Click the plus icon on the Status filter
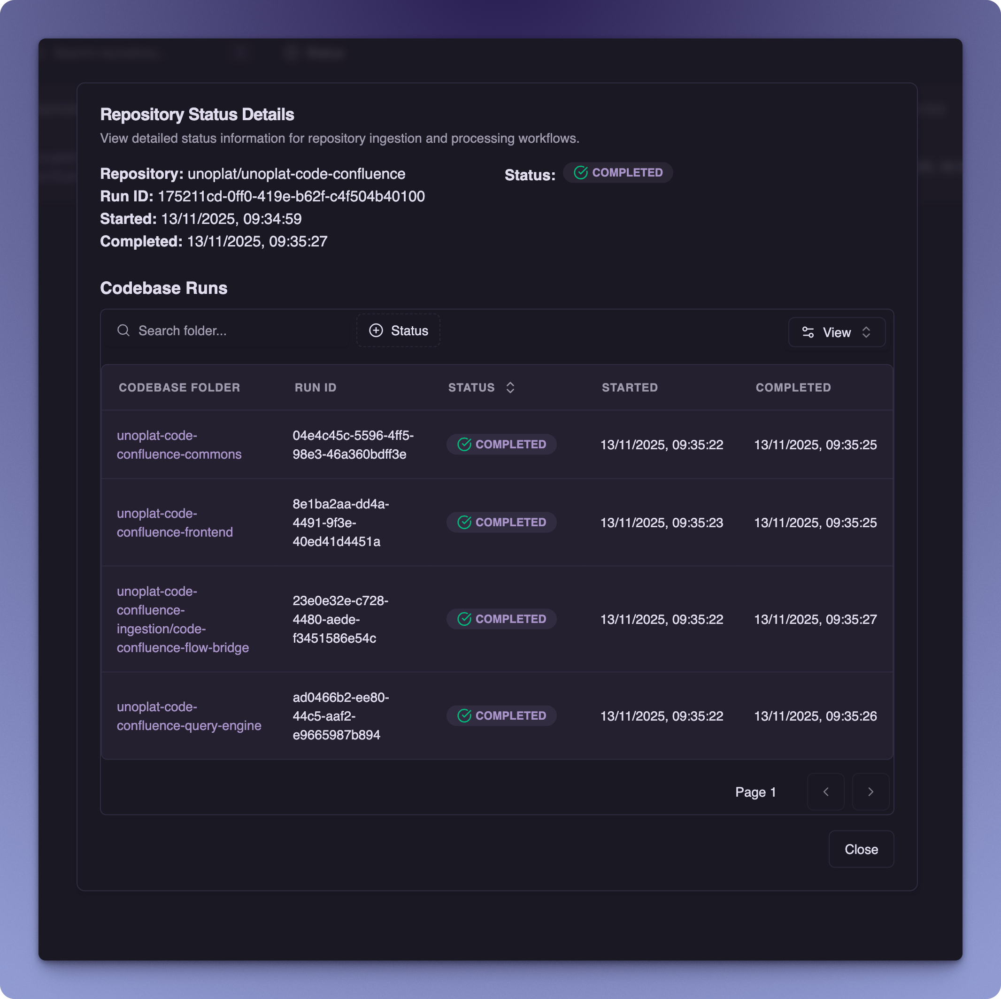1001x999 pixels. (x=377, y=330)
